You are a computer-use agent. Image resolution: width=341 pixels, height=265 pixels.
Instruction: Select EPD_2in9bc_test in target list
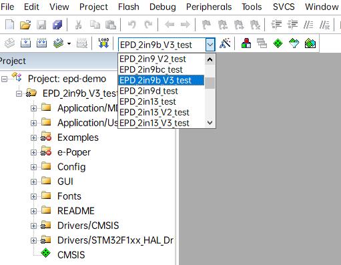click(x=161, y=69)
